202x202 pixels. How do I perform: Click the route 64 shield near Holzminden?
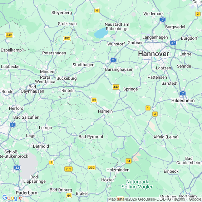point(128,161)
